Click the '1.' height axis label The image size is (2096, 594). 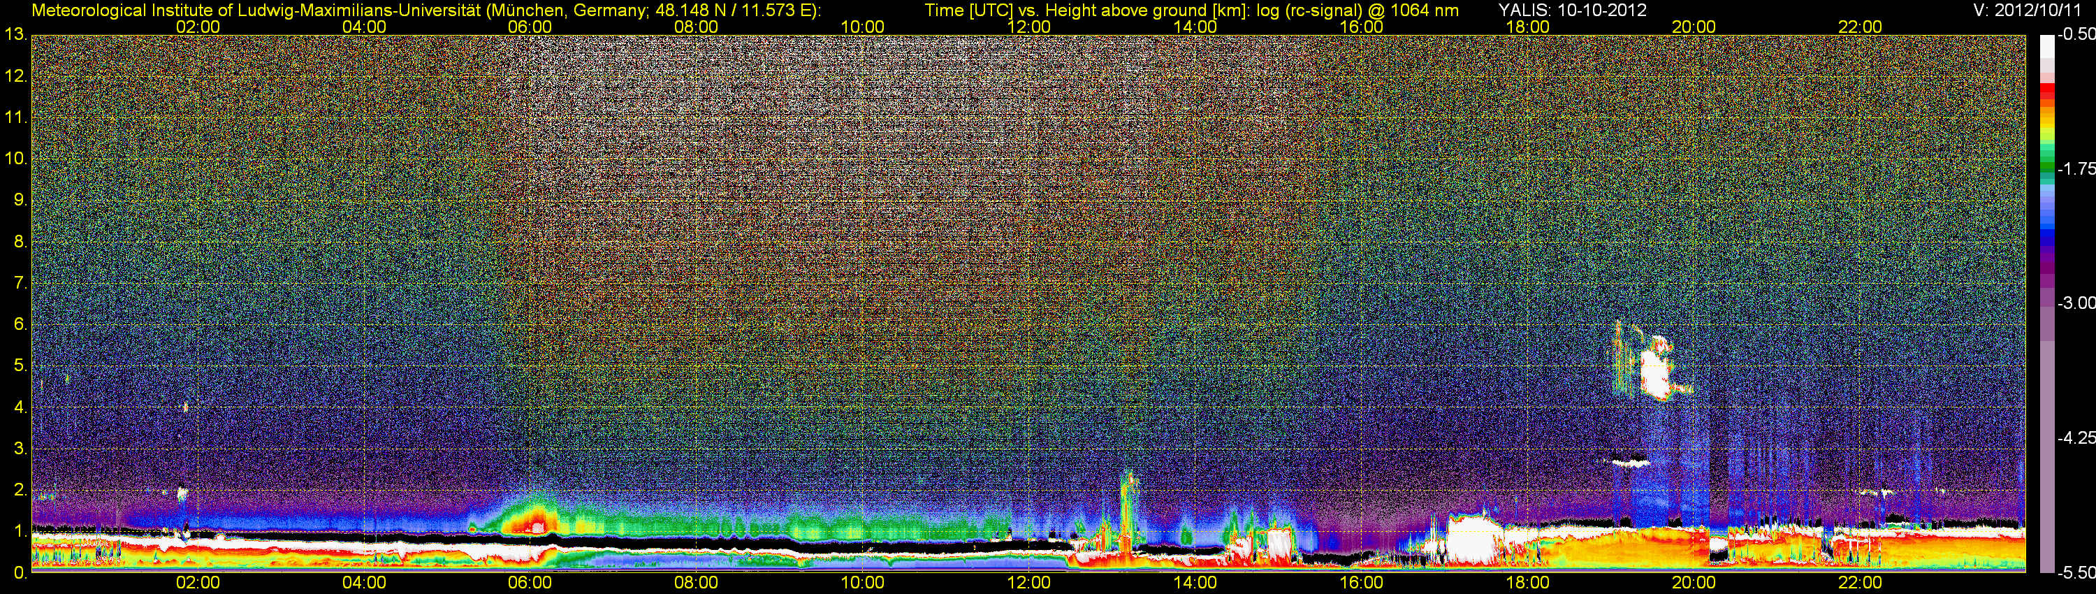coord(20,533)
